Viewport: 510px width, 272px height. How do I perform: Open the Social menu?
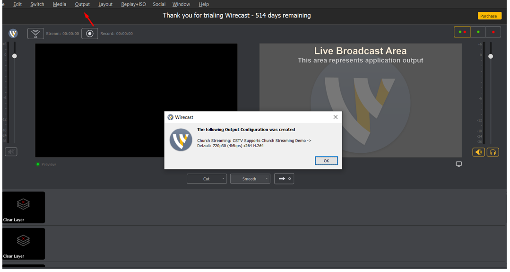tap(159, 4)
